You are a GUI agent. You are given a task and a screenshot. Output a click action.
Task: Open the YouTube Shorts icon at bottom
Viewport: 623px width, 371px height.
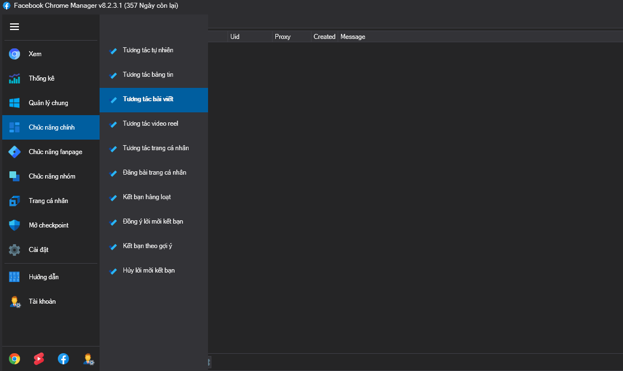pyautogui.click(x=39, y=359)
